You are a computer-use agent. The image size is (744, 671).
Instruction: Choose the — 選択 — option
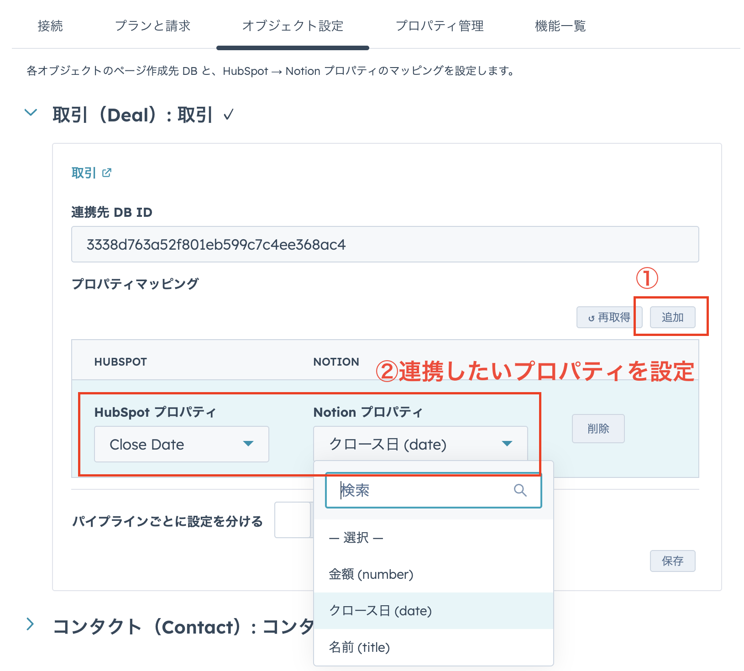[434, 538]
